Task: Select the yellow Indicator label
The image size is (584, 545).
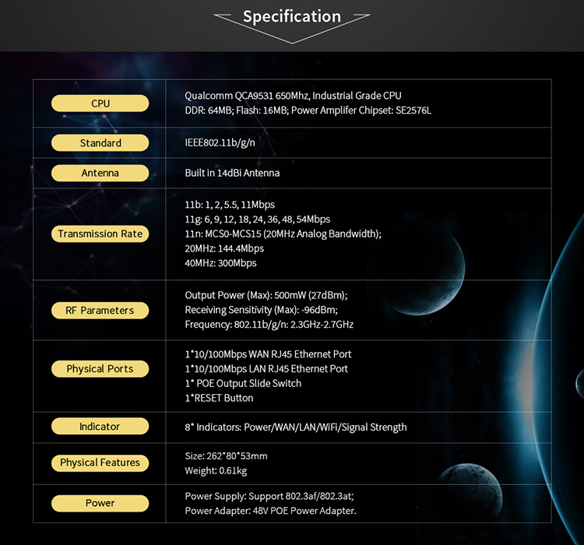Action: point(100,427)
